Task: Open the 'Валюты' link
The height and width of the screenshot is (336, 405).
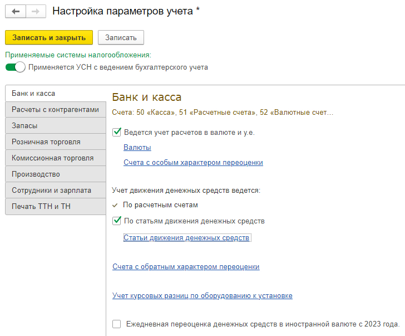Action: pos(137,148)
